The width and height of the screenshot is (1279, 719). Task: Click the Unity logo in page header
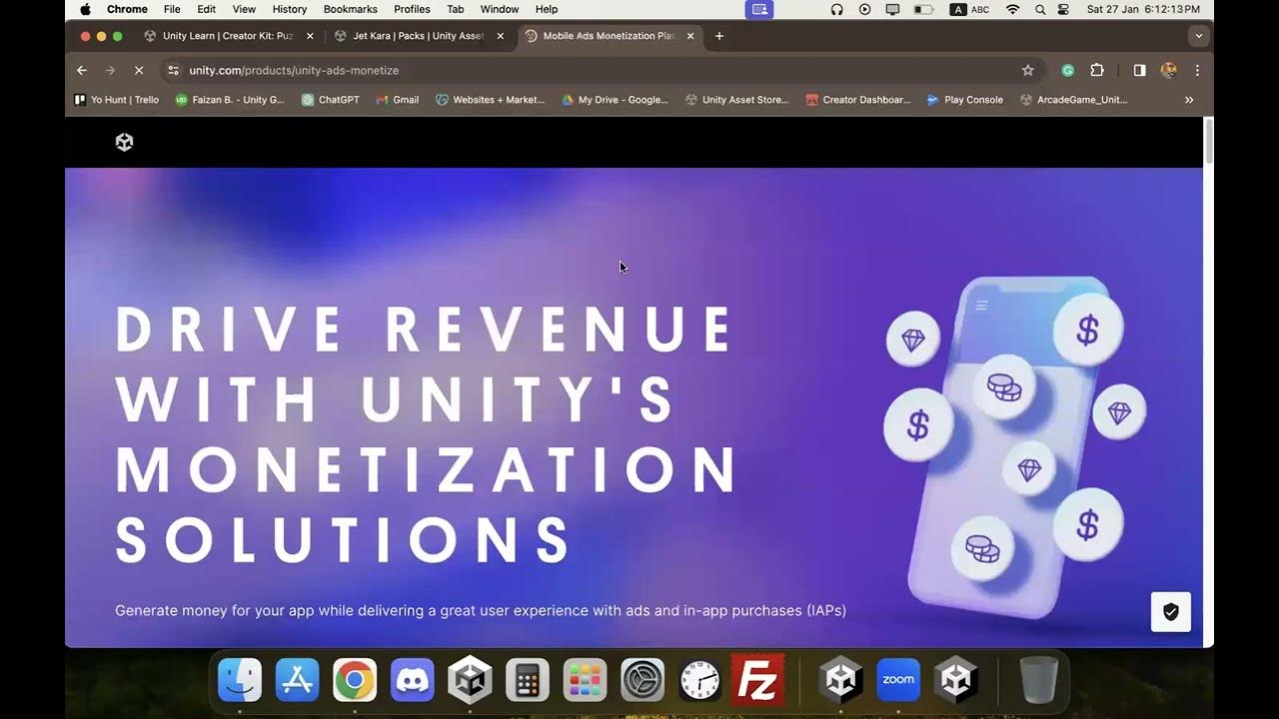tap(124, 142)
